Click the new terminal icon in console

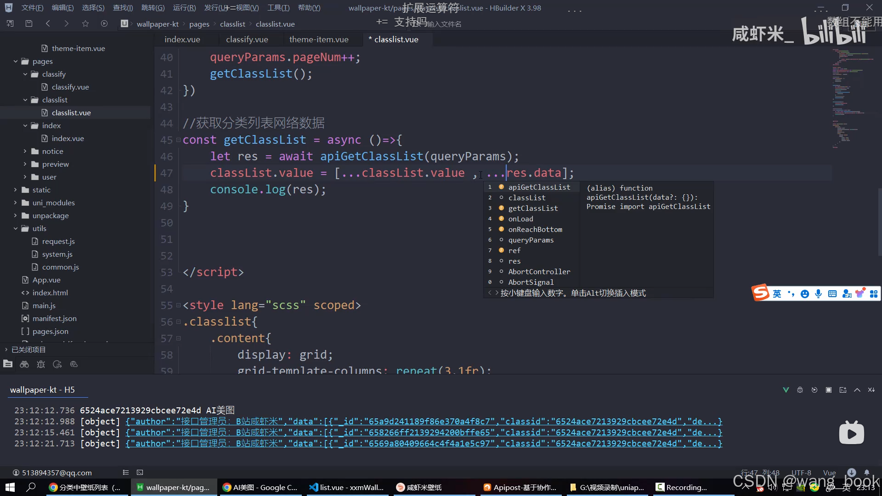pos(843,390)
